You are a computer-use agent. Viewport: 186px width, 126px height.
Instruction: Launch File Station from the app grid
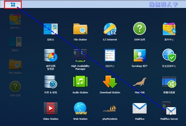point(80,29)
